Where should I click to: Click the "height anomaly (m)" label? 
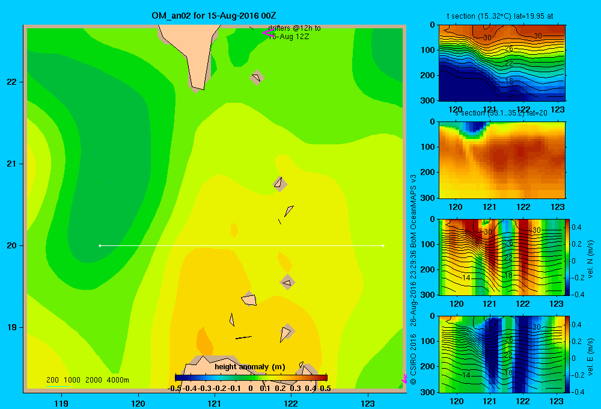coord(250,367)
